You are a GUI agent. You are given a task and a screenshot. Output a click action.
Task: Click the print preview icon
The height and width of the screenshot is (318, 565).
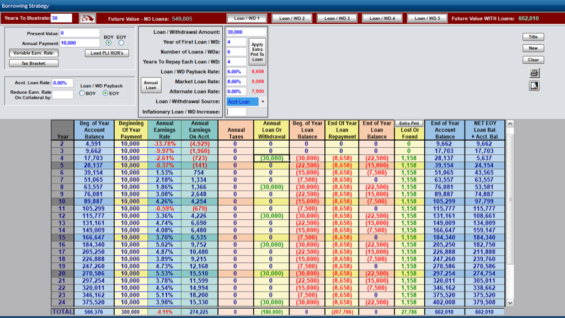534,85
